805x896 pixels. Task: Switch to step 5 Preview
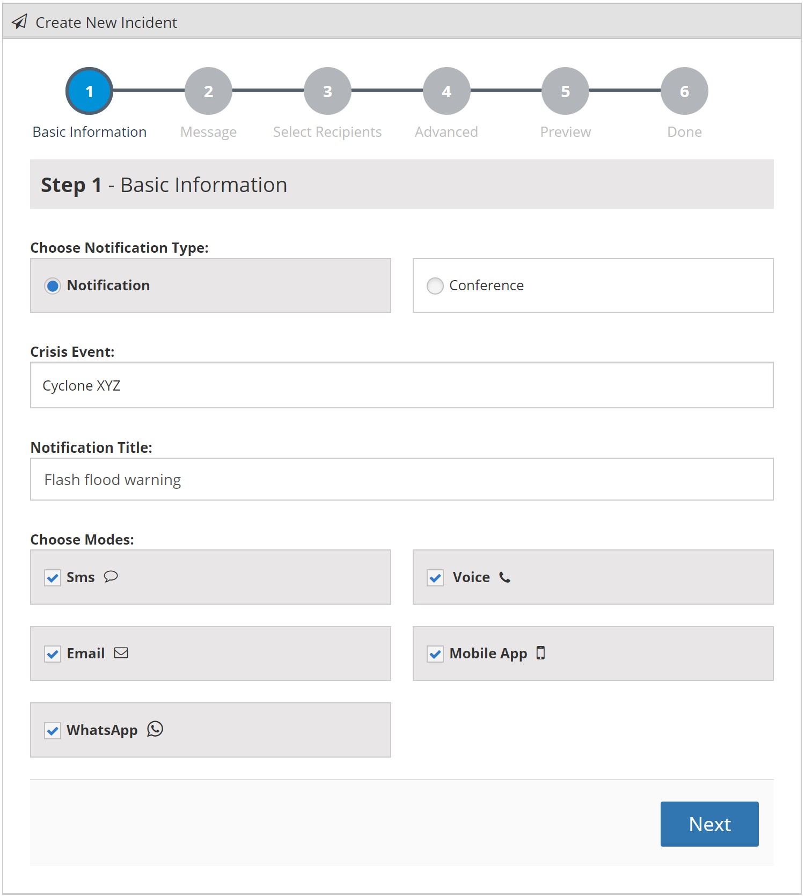coord(565,91)
